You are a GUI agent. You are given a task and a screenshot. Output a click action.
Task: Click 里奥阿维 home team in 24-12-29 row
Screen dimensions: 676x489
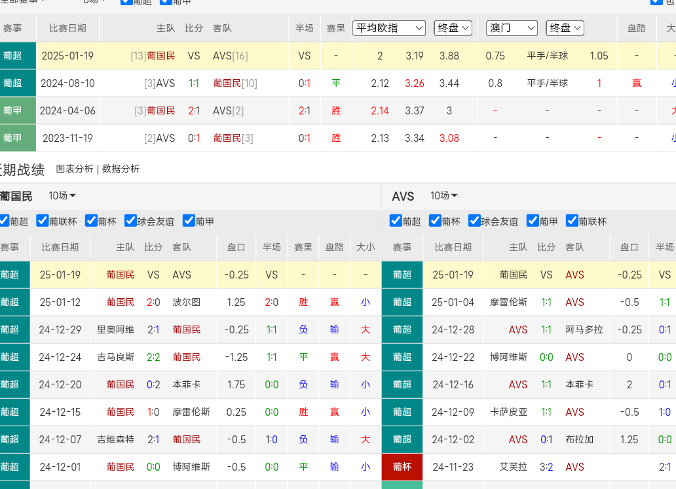[x=115, y=329]
